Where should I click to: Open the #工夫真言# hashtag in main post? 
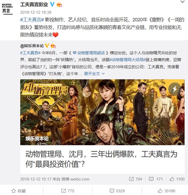tap(32, 20)
